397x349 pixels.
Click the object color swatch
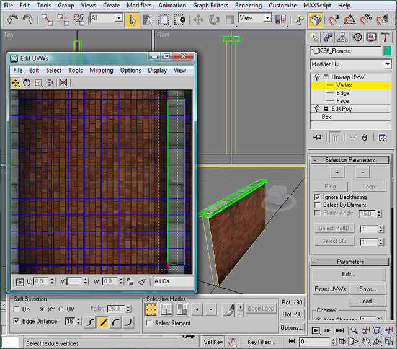387,51
